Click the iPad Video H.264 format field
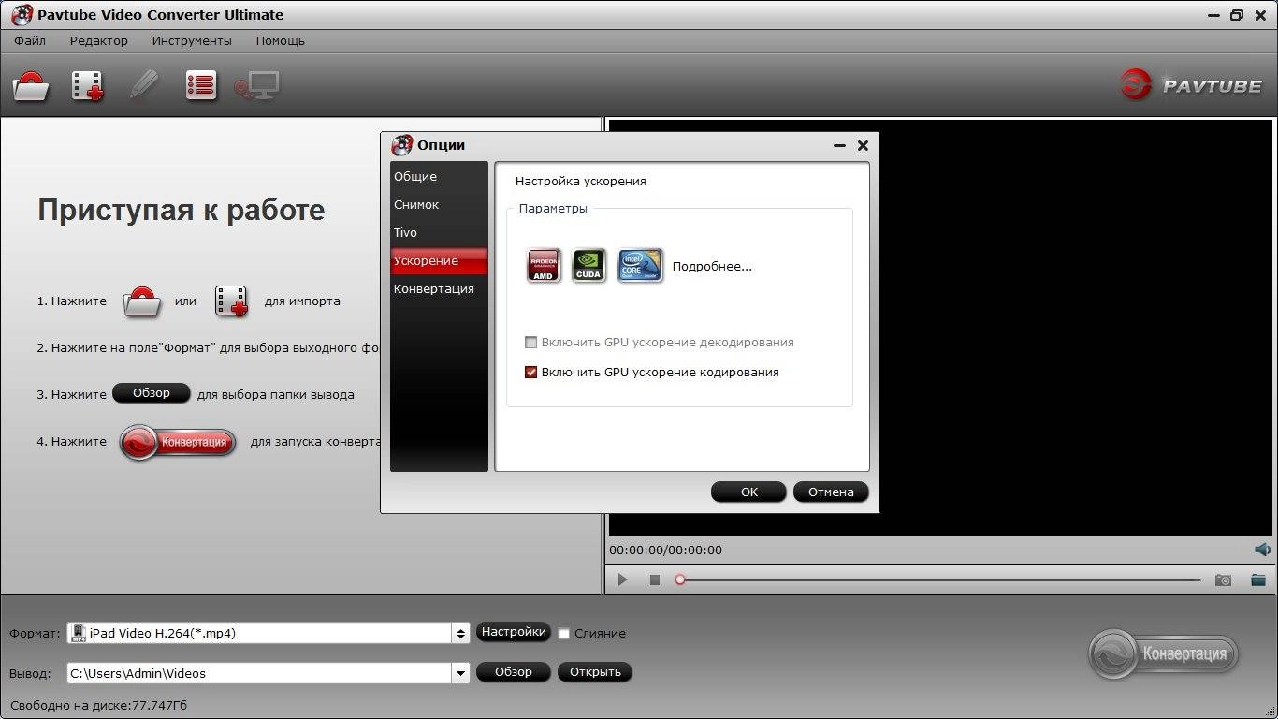Image resolution: width=1278 pixels, height=719 pixels. [x=259, y=634]
